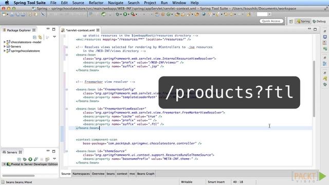Open the Debug button dropdown arrow

pyautogui.click(x=121, y=14)
